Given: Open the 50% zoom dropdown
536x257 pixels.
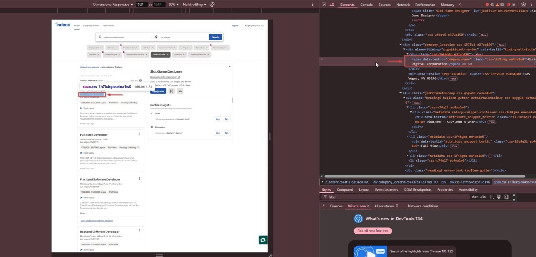Looking at the screenshot, I should 173,4.
